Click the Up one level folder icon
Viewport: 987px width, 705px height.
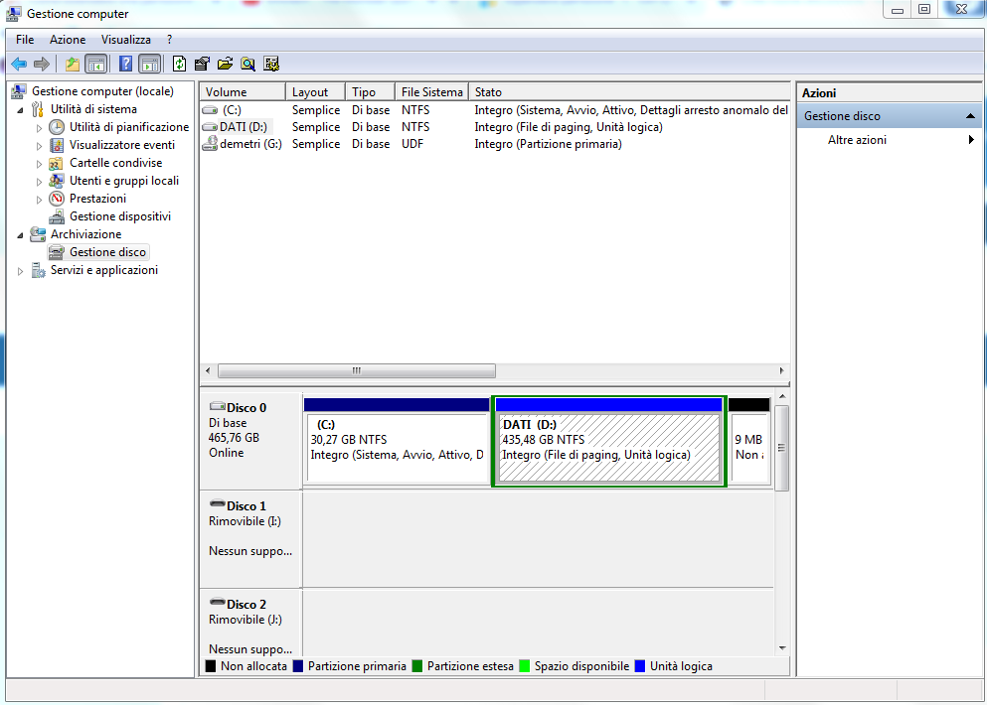72,65
